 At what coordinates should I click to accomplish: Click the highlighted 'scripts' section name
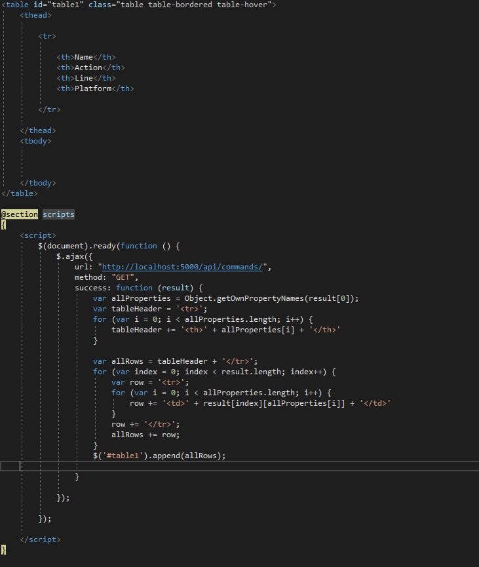coord(58,214)
